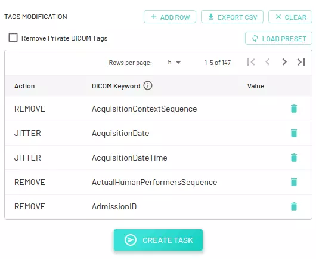316x259 pixels.
Task: Go to the next page of tags
Action: [284, 62]
